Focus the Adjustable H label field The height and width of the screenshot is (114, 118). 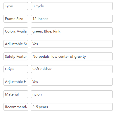click(16, 82)
